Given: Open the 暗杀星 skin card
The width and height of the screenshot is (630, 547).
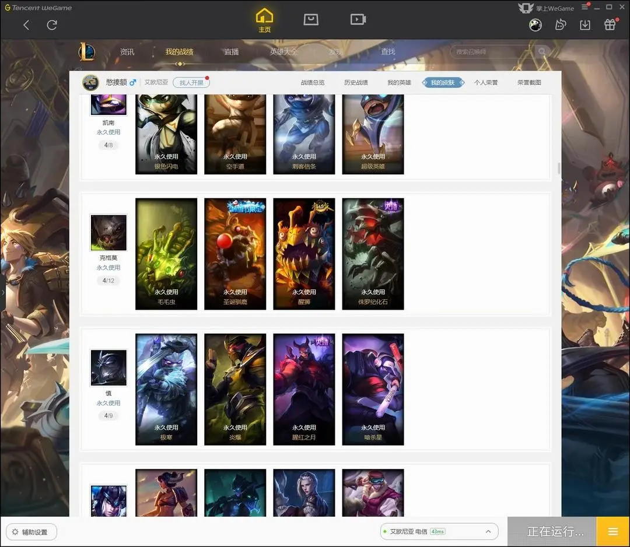Looking at the screenshot, I should click(373, 389).
